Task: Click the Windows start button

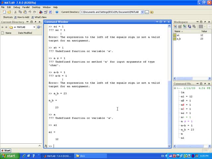Action: 9,156
